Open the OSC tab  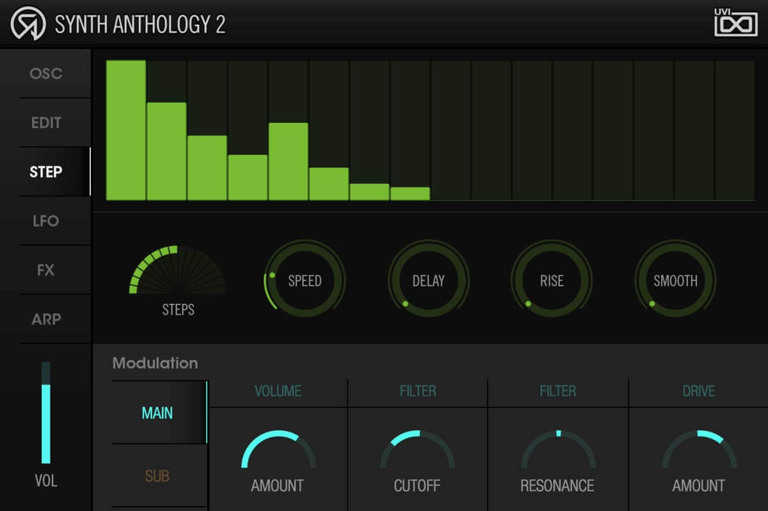pos(46,74)
